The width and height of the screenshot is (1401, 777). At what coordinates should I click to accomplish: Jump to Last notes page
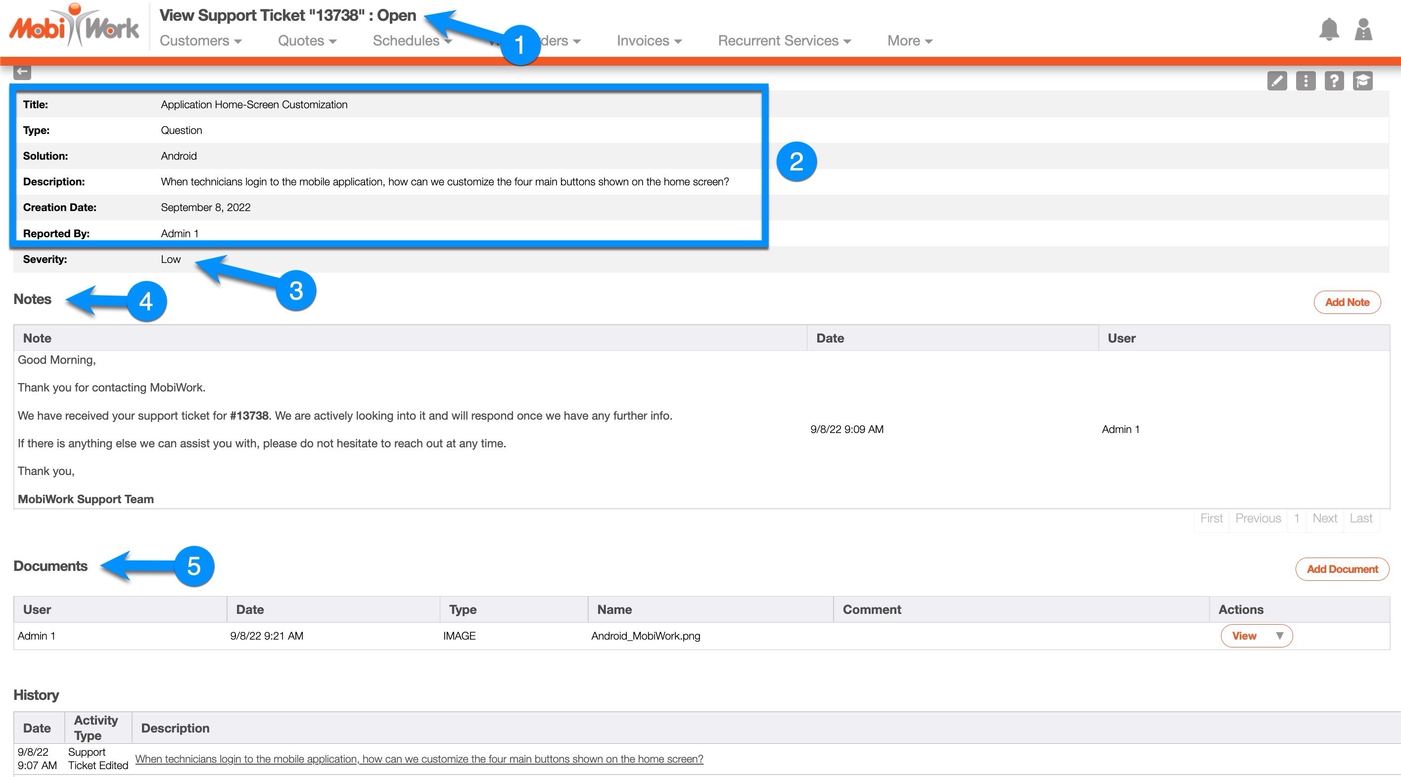[x=1361, y=518]
